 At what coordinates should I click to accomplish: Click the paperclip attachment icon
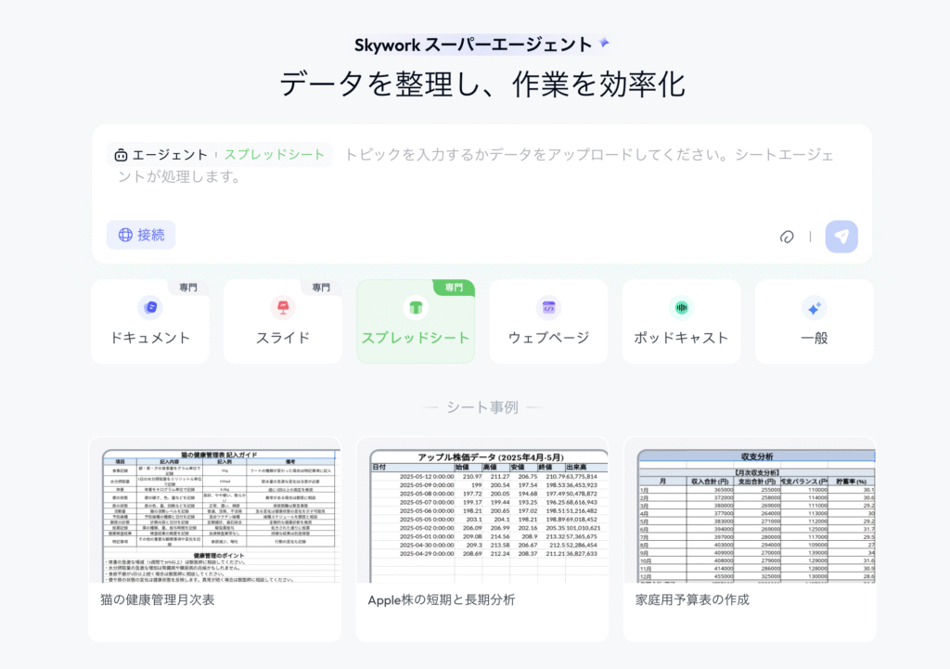(x=787, y=237)
